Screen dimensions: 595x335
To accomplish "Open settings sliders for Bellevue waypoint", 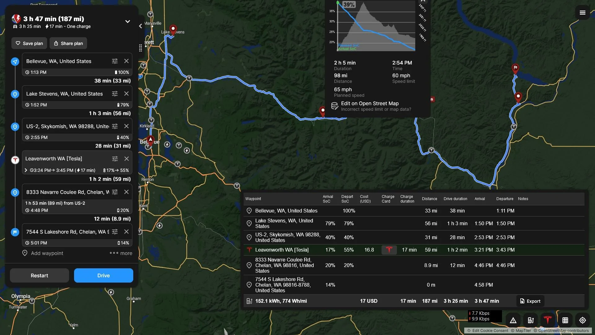I will pos(115,61).
